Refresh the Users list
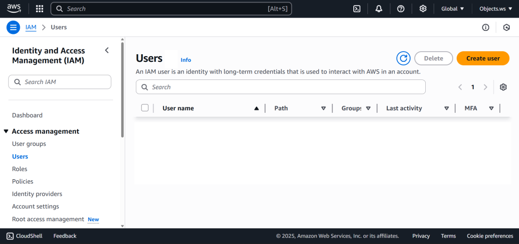Image resolution: width=519 pixels, height=244 pixels. click(403, 58)
